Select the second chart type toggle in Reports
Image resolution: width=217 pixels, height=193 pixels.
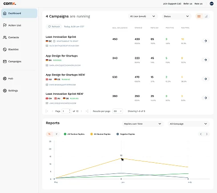(x=56, y=134)
